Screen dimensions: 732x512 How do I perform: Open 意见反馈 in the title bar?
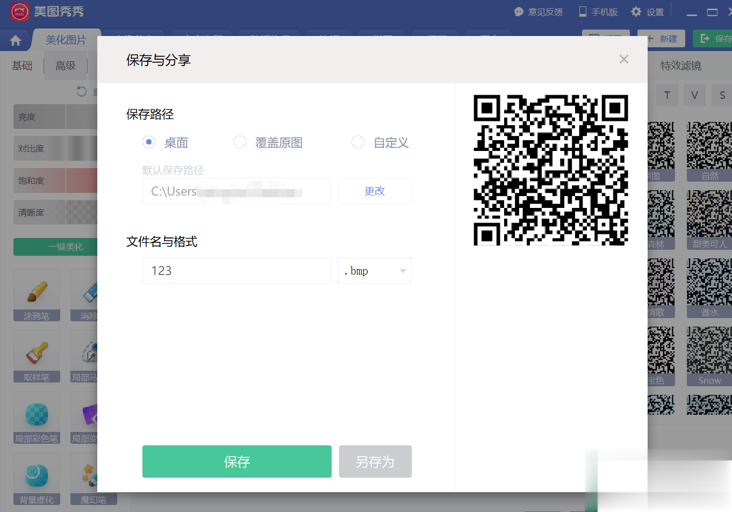click(x=539, y=12)
